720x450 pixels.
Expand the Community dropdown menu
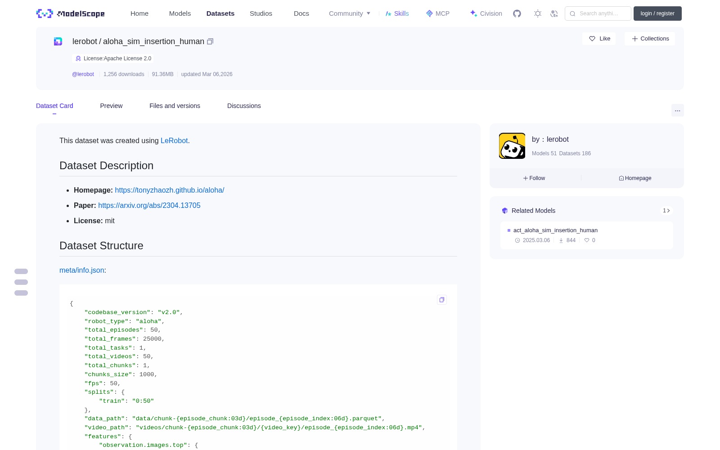(350, 13)
